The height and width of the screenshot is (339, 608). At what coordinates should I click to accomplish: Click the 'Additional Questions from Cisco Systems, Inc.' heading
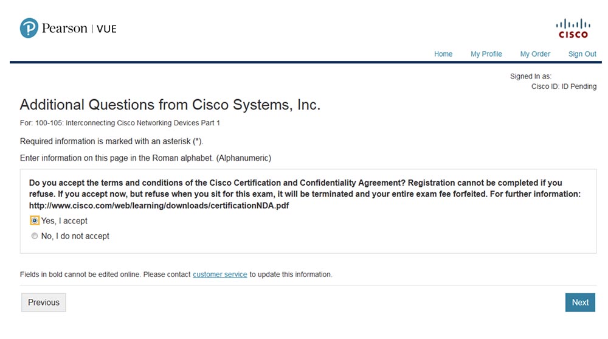pyautogui.click(x=170, y=105)
